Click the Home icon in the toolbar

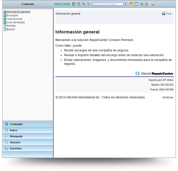coord(74,4)
